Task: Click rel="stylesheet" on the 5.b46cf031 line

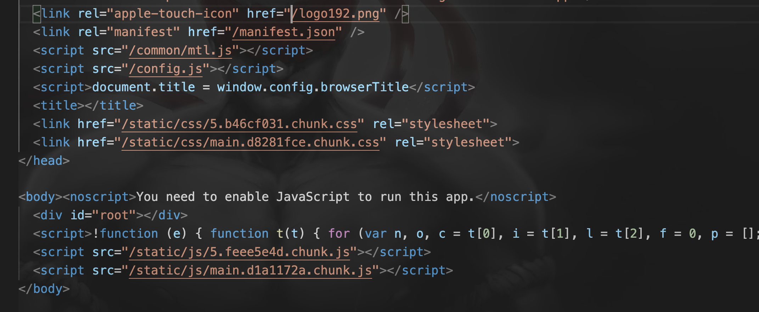Action: (431, 124)
